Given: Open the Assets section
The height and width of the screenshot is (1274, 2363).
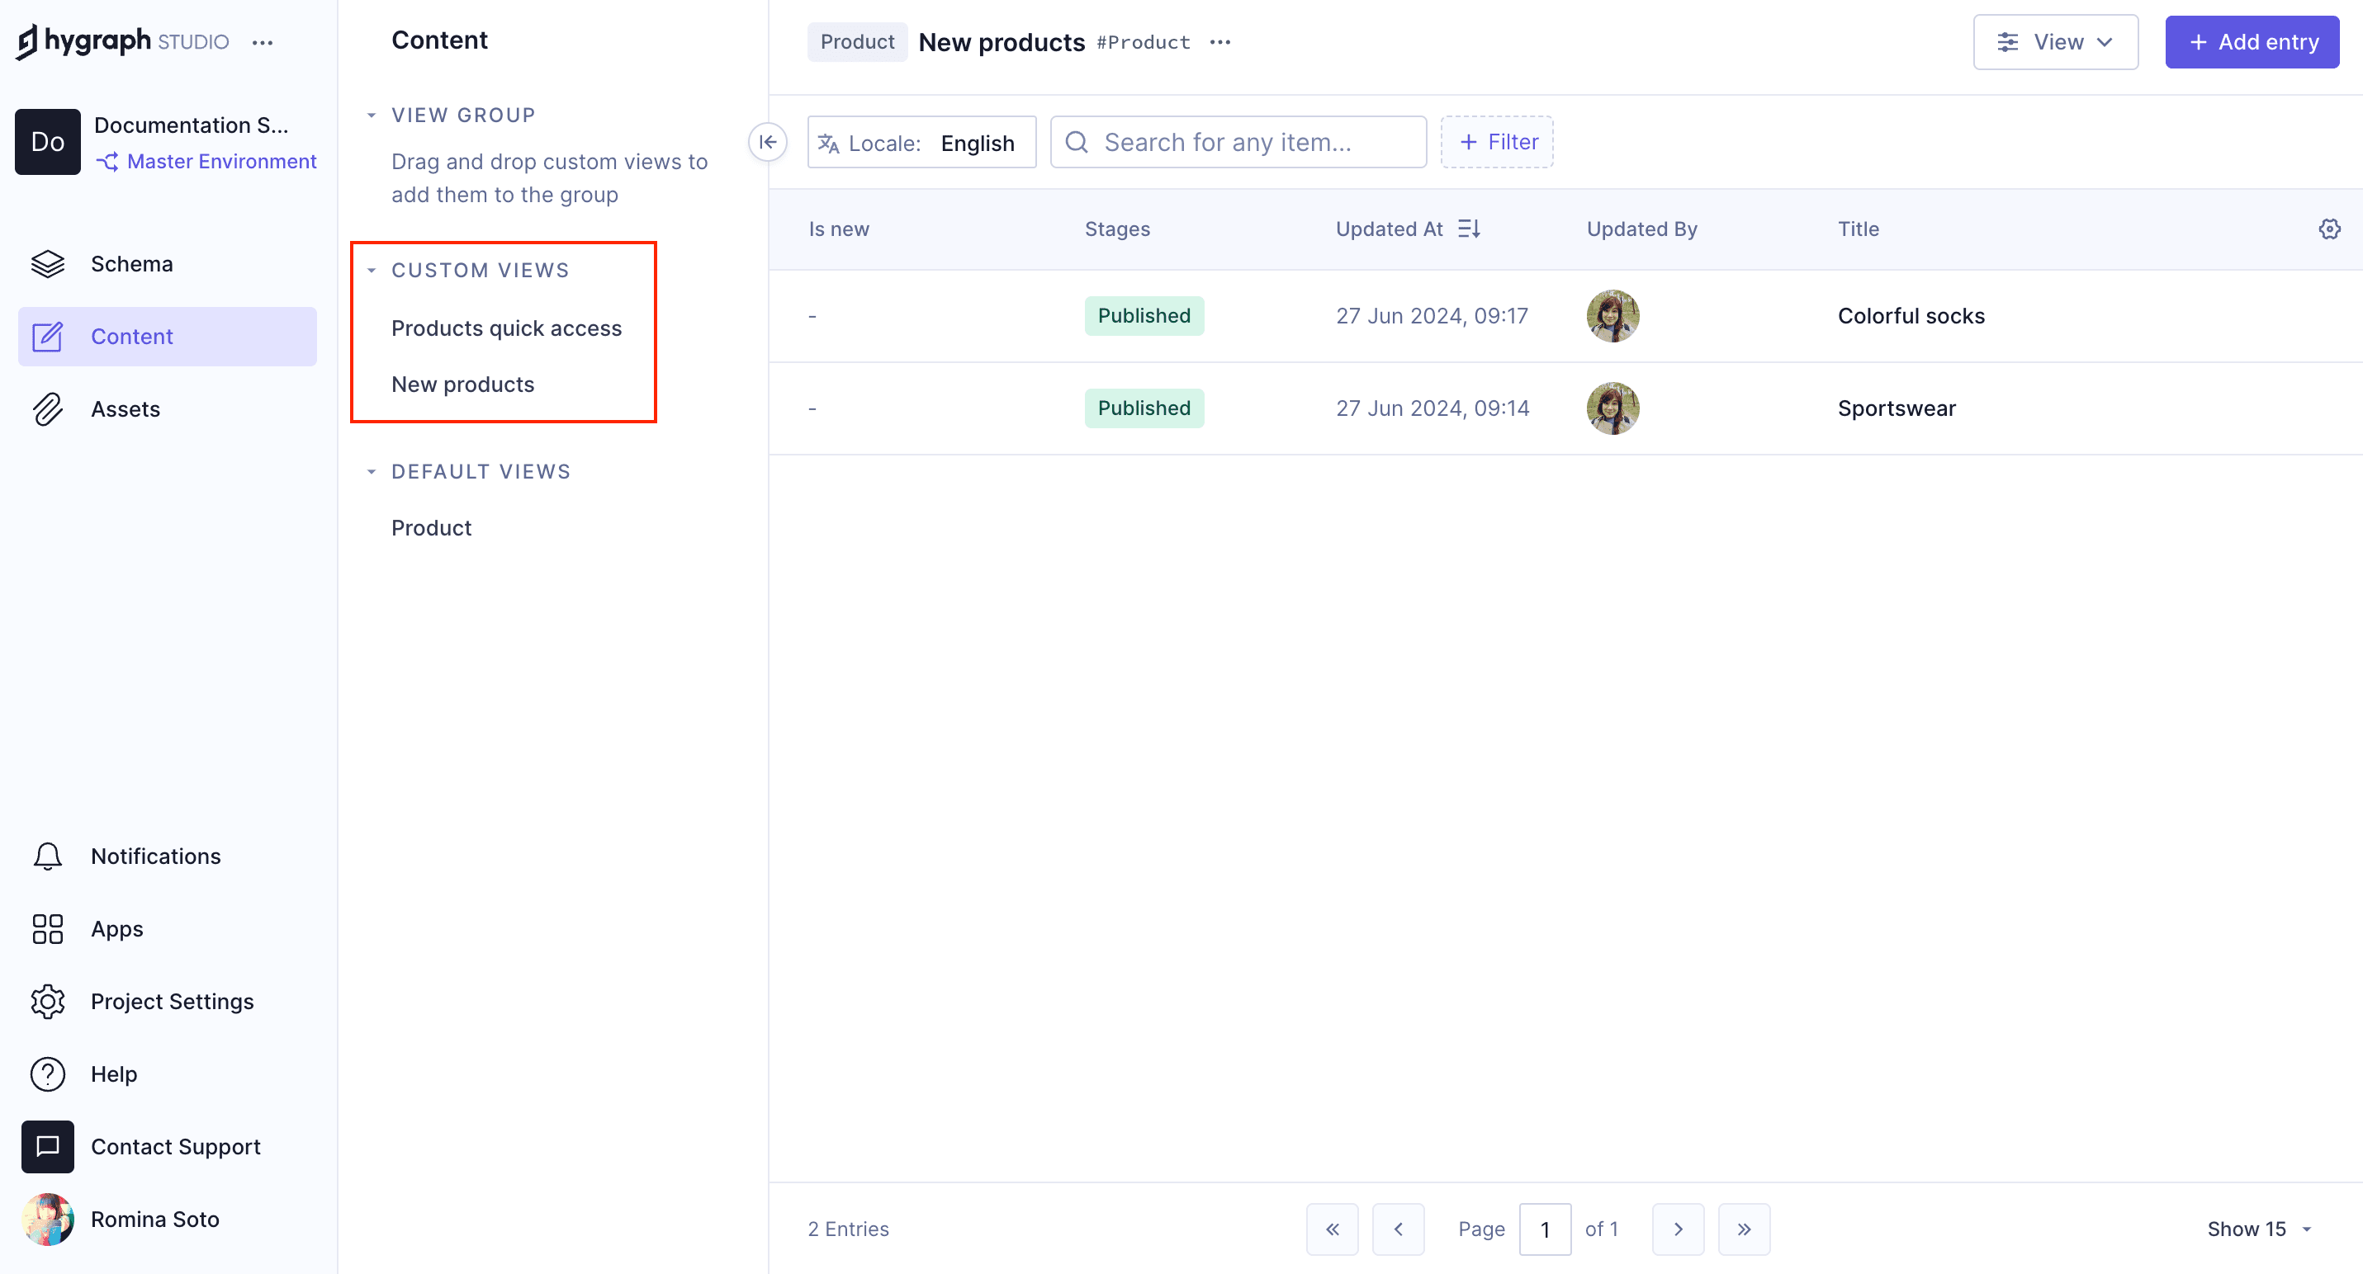Looking at the screenshot, I should [x=125, y=408].
